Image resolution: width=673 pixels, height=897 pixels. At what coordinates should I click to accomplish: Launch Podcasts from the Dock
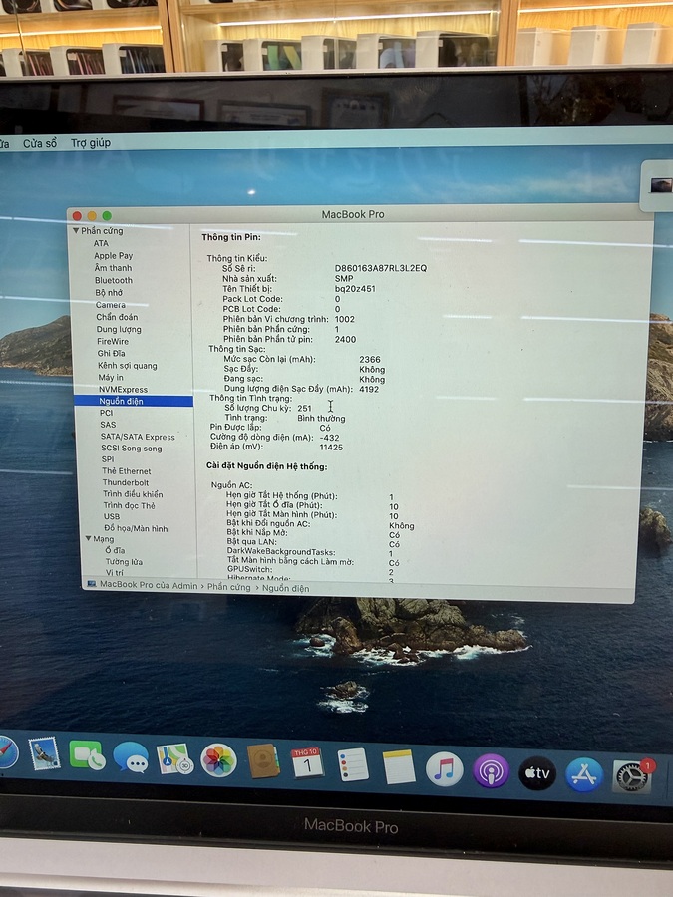(x=491, y=770)
